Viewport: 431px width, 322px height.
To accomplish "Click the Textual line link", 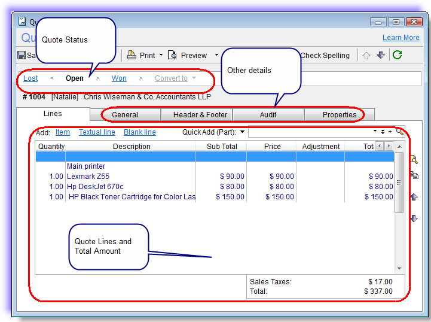I will (97, 132).
